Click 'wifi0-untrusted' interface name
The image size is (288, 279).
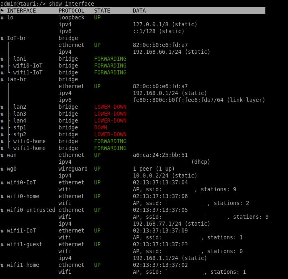point(31,210)
